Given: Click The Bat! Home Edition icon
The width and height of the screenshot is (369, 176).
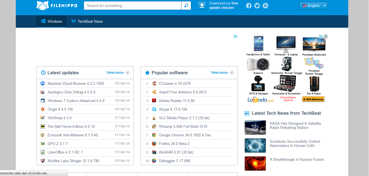Looking at the screenshot, I should coord(43,126).
